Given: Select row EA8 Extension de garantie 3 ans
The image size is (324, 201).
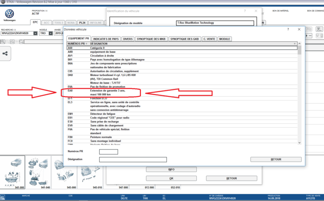Looking at the screenshot, I should 182,93.
